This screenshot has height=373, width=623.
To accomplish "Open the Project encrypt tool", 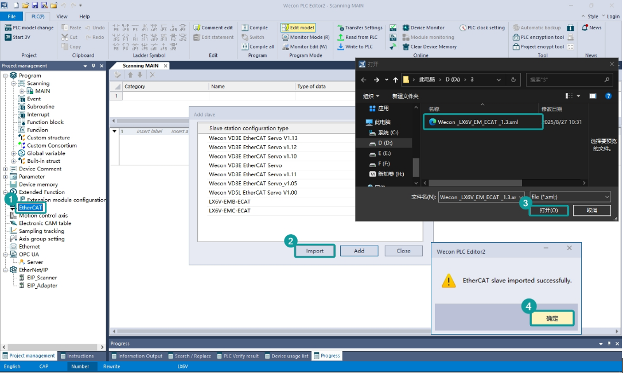I will [x=538, y=46].
